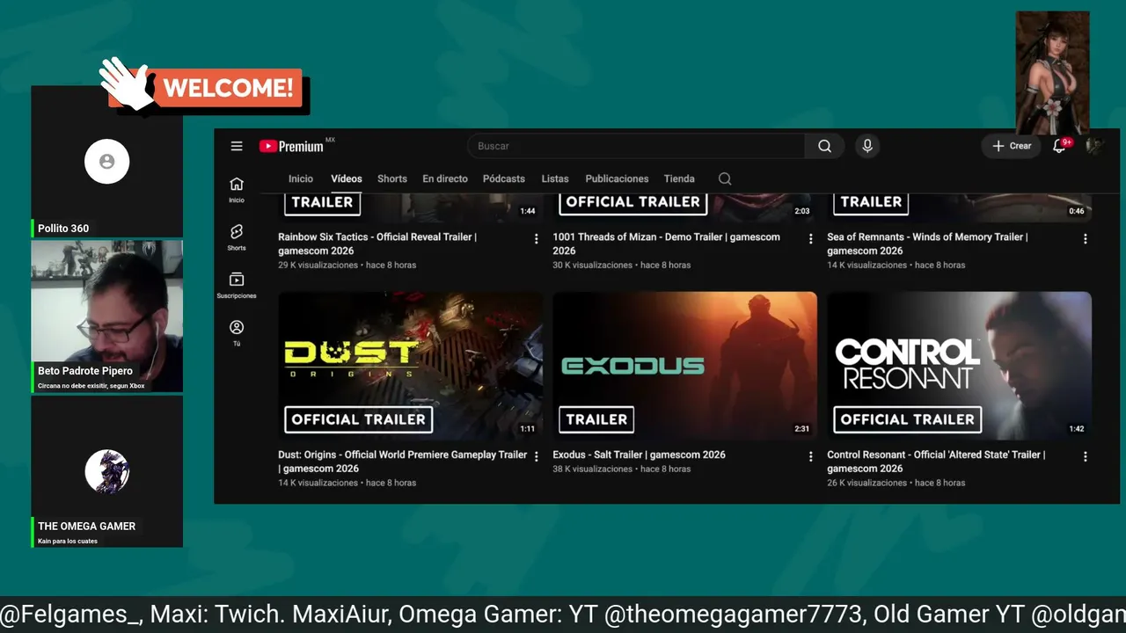The image size is (1126, 633).
Task: Open Suscripciones in the sidebar
Action: click(237, 284)
